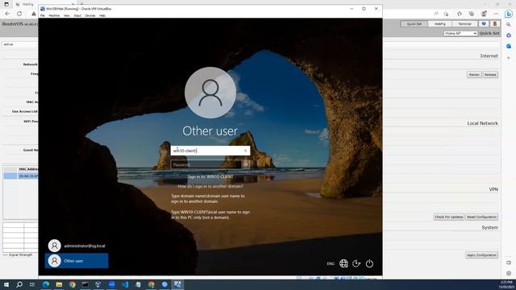Click the Release button in RouterOS

(490, 75)
